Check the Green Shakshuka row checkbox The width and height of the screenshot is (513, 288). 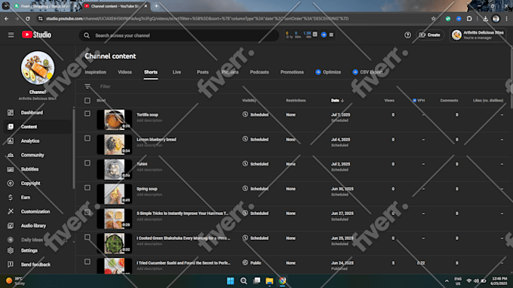[88, 237]
